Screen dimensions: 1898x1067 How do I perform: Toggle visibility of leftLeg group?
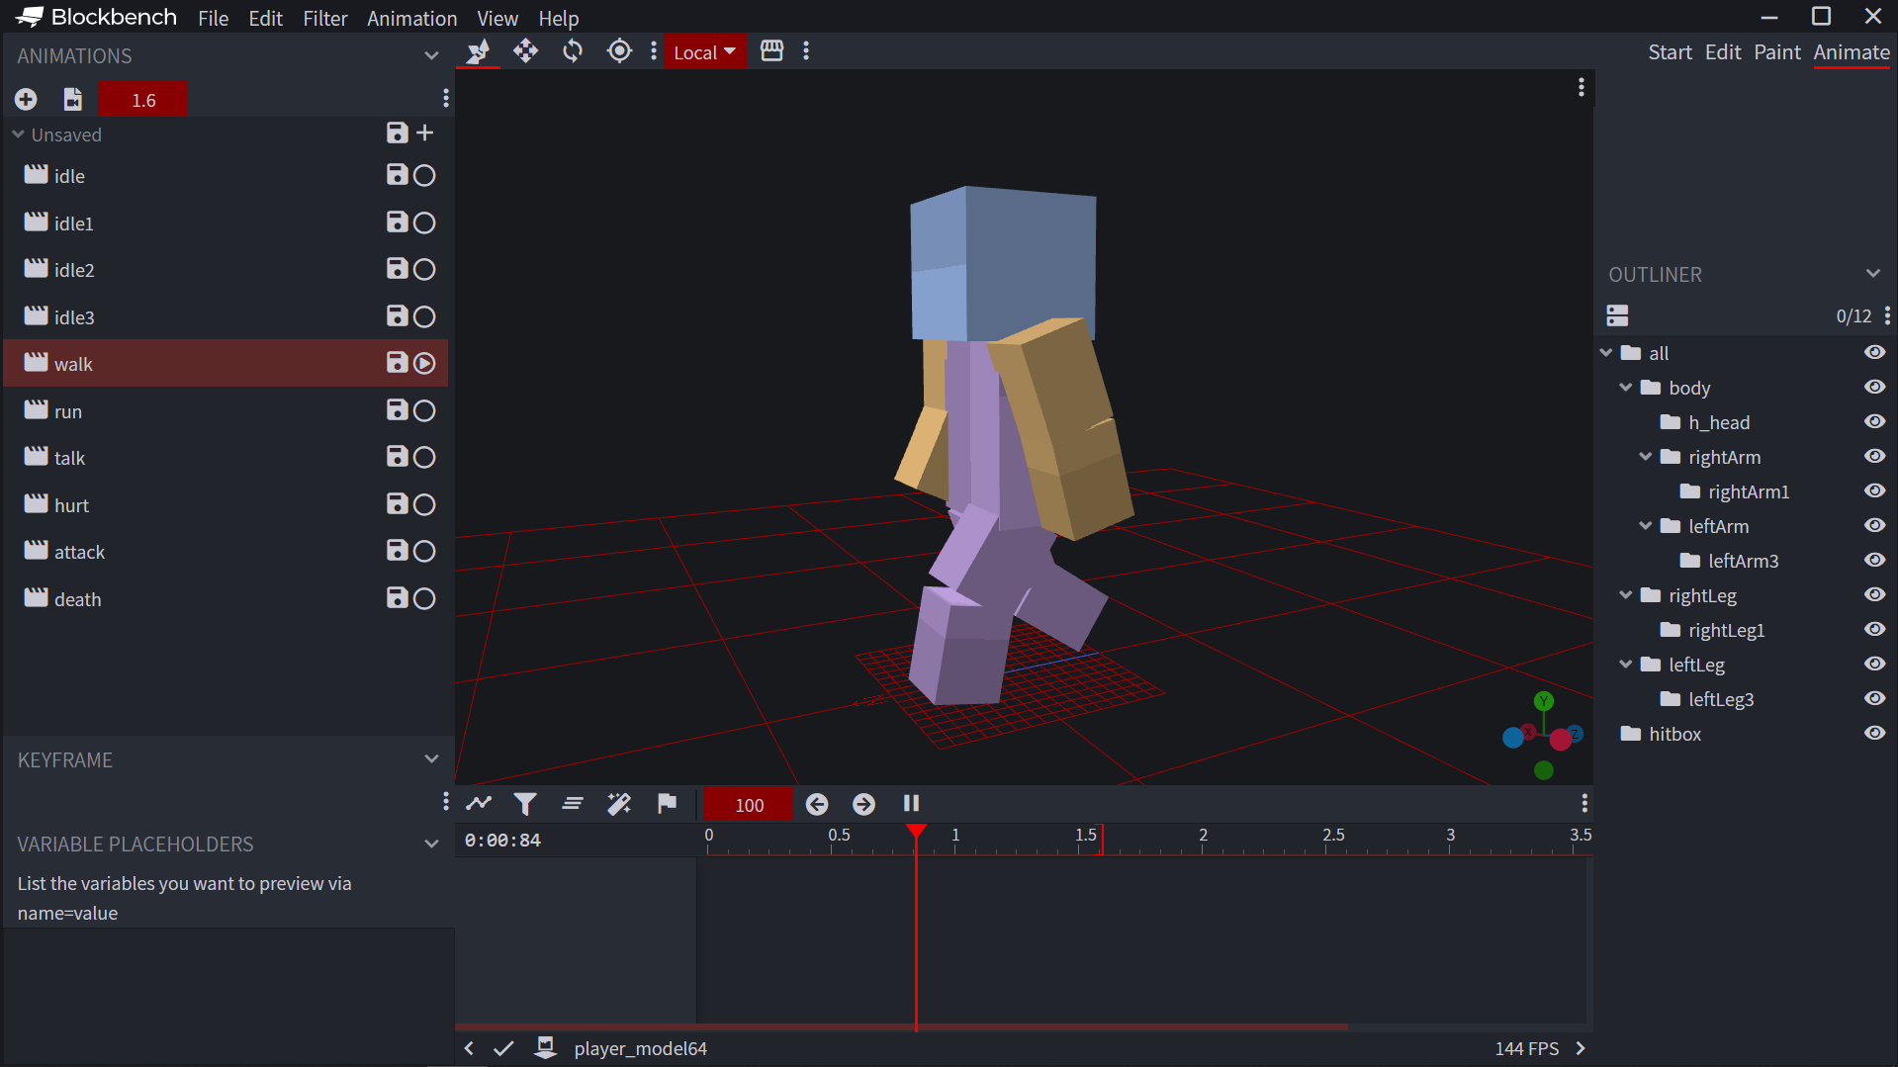1874,664
